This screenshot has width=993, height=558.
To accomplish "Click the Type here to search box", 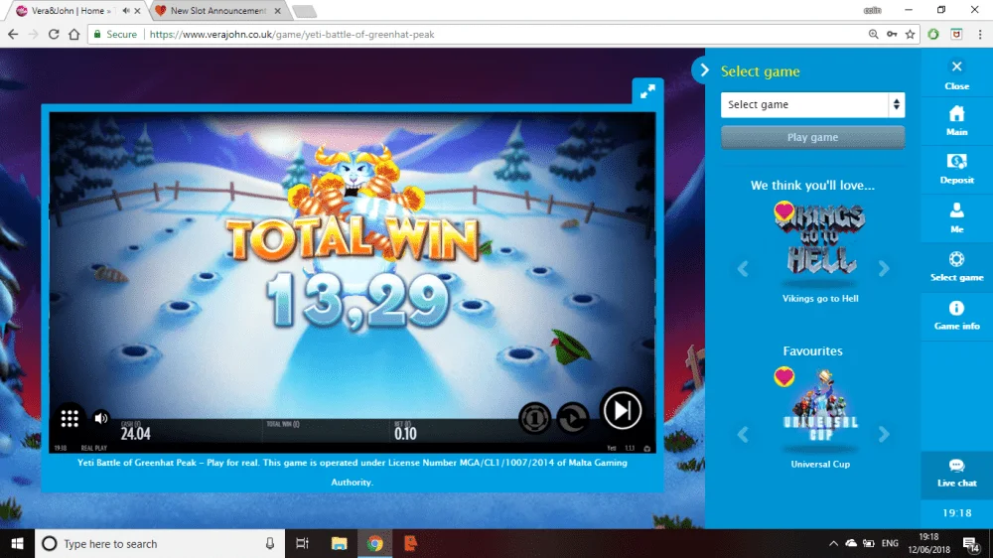I will [158, 543].
